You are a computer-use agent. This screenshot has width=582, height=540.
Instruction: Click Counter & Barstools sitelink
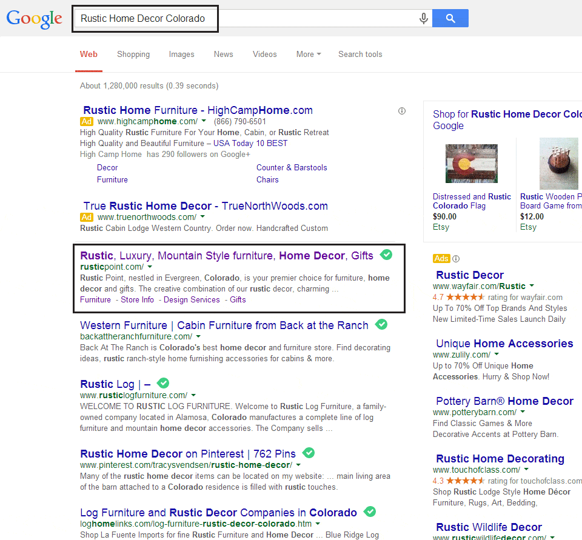point(292,168)
